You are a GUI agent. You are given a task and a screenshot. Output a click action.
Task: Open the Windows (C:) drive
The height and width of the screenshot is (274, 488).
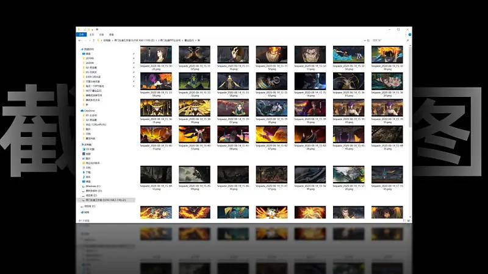click(91, 186)
